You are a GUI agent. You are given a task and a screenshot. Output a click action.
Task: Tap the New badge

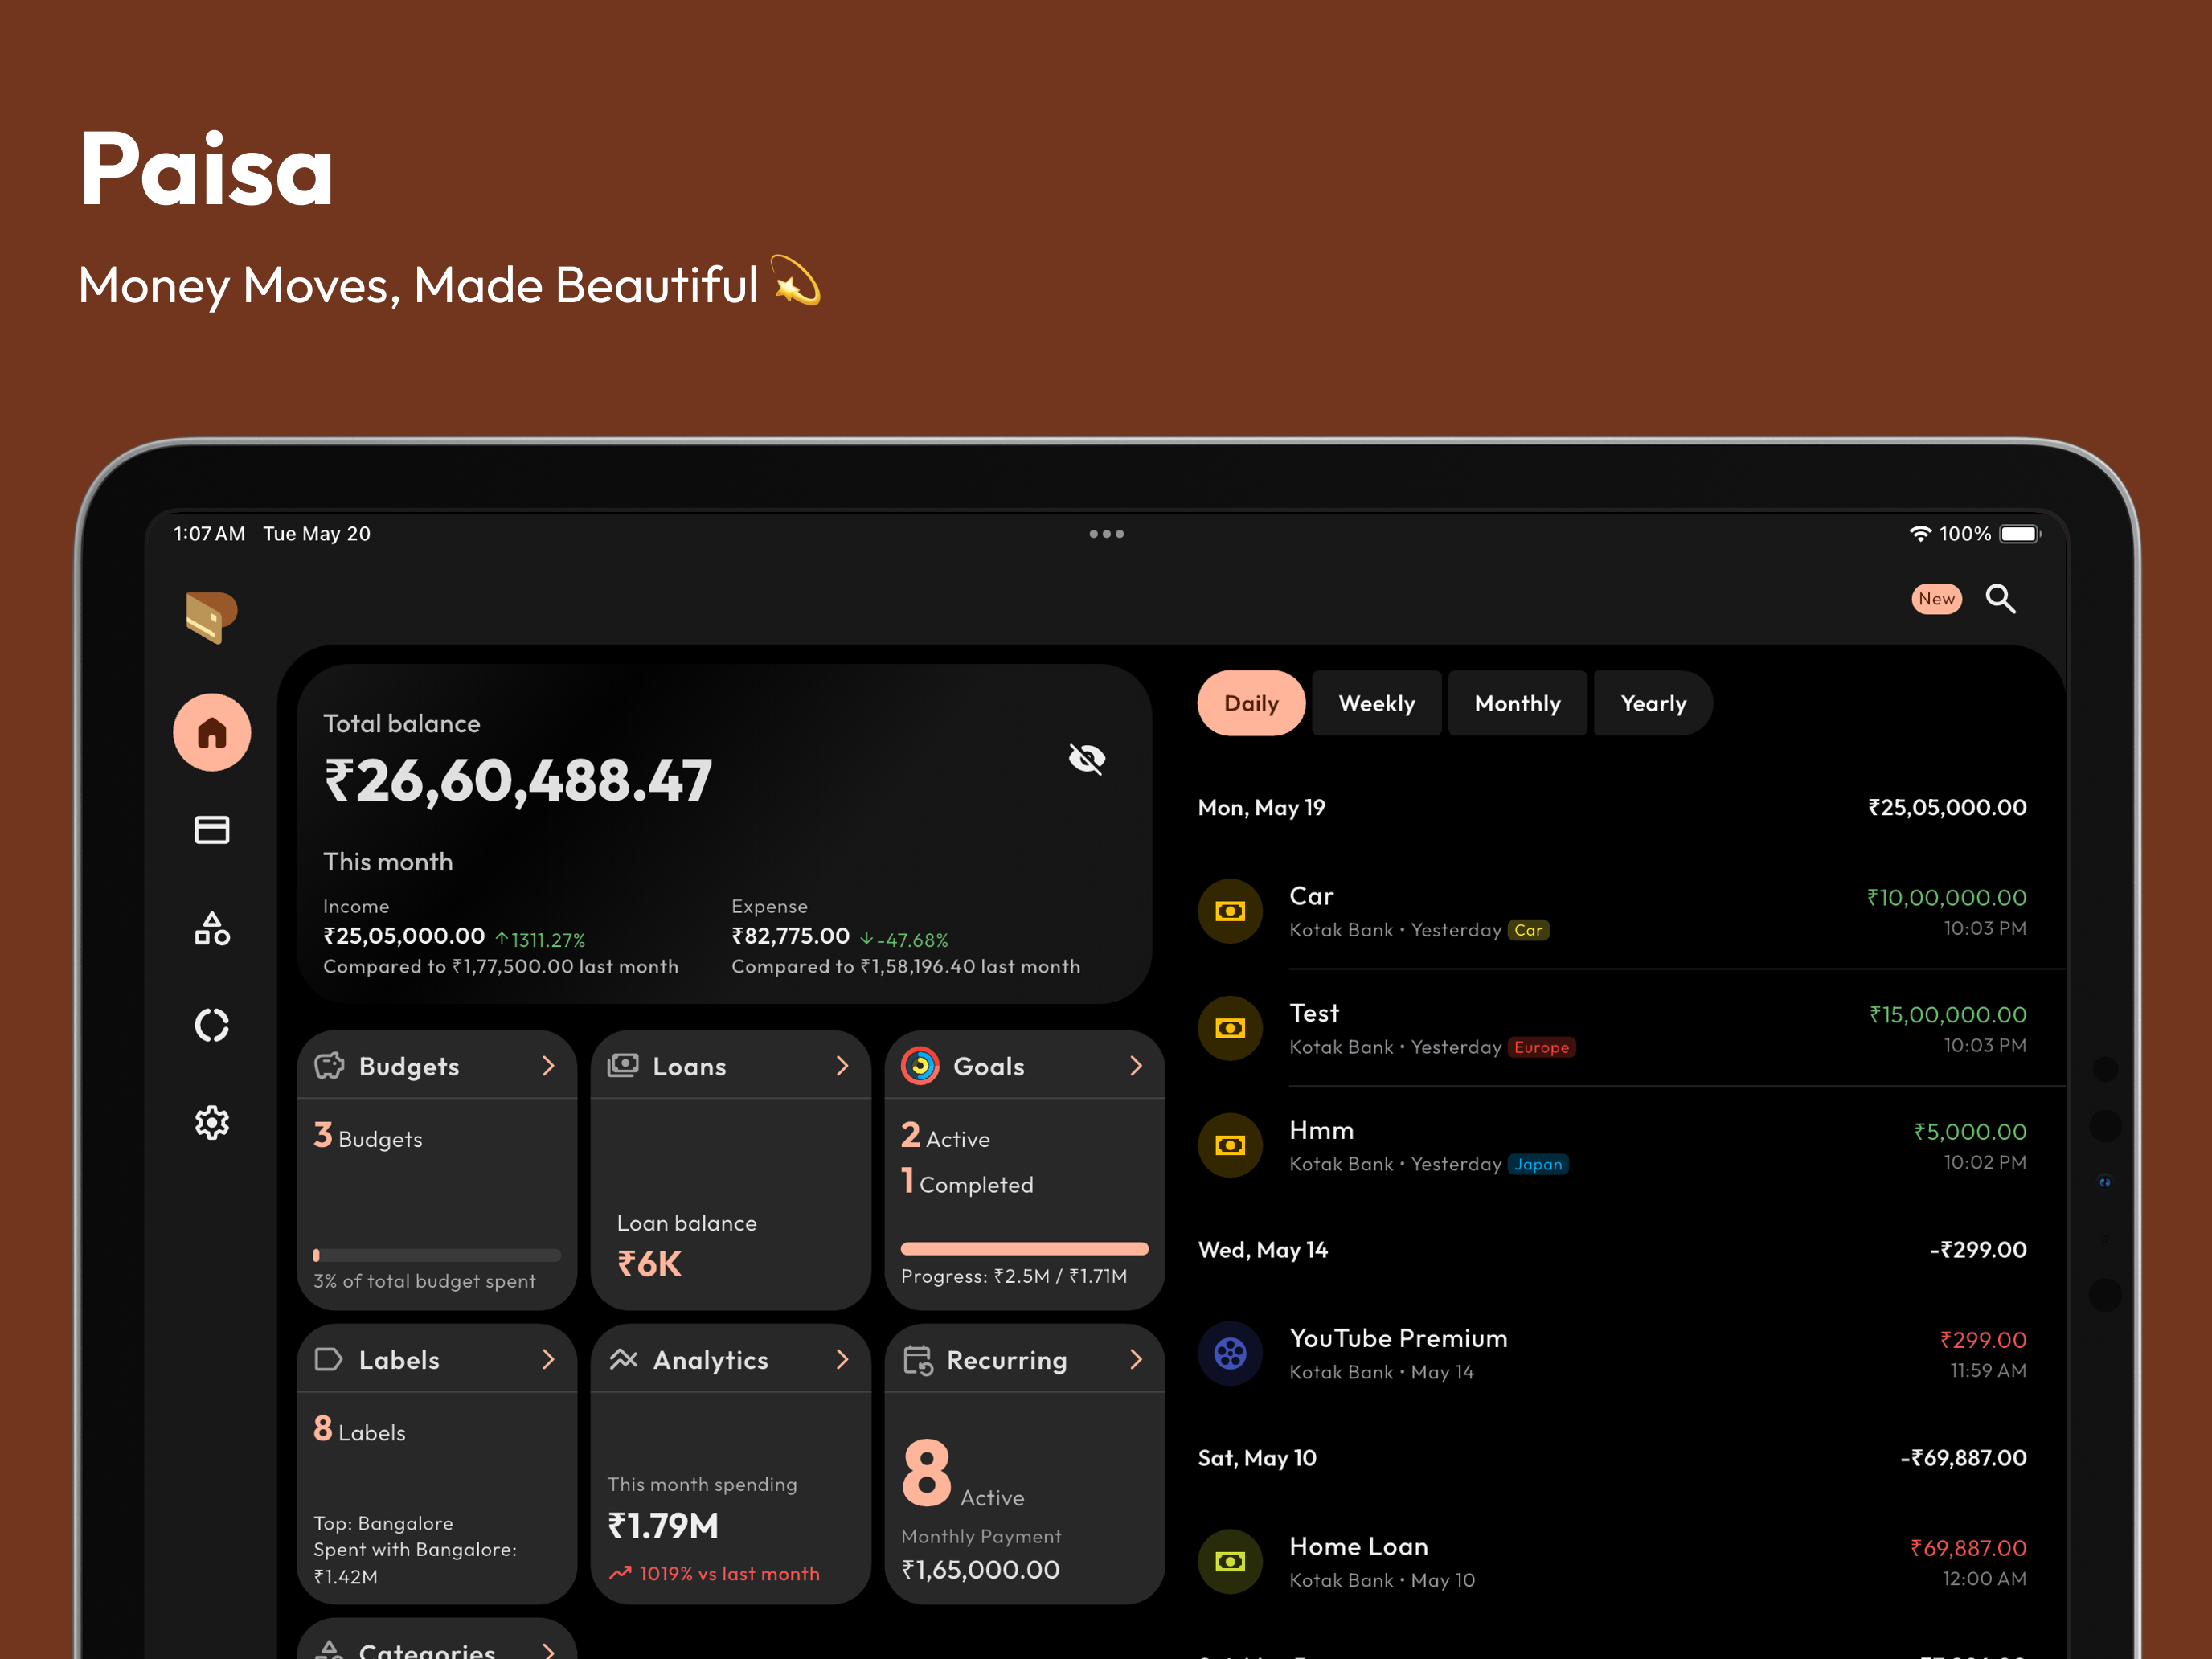pyautogui.click(x=1936, y=598)
